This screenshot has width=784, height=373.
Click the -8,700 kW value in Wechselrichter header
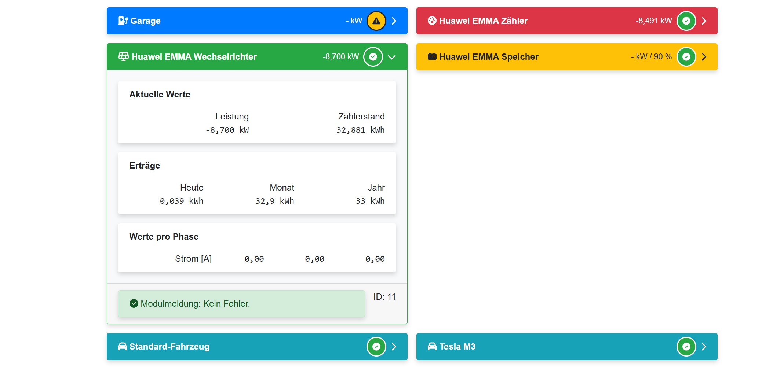(x=341, y=57)
